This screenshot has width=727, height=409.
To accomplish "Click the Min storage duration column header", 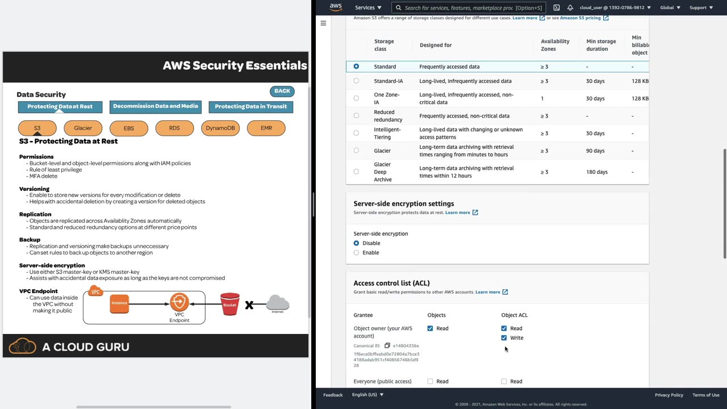I will (x=601, y=45).
